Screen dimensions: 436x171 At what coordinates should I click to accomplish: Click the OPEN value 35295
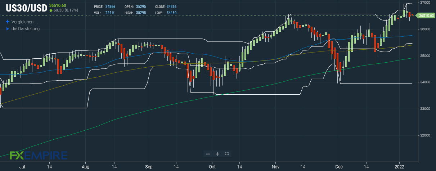click(x=141, y=7)
